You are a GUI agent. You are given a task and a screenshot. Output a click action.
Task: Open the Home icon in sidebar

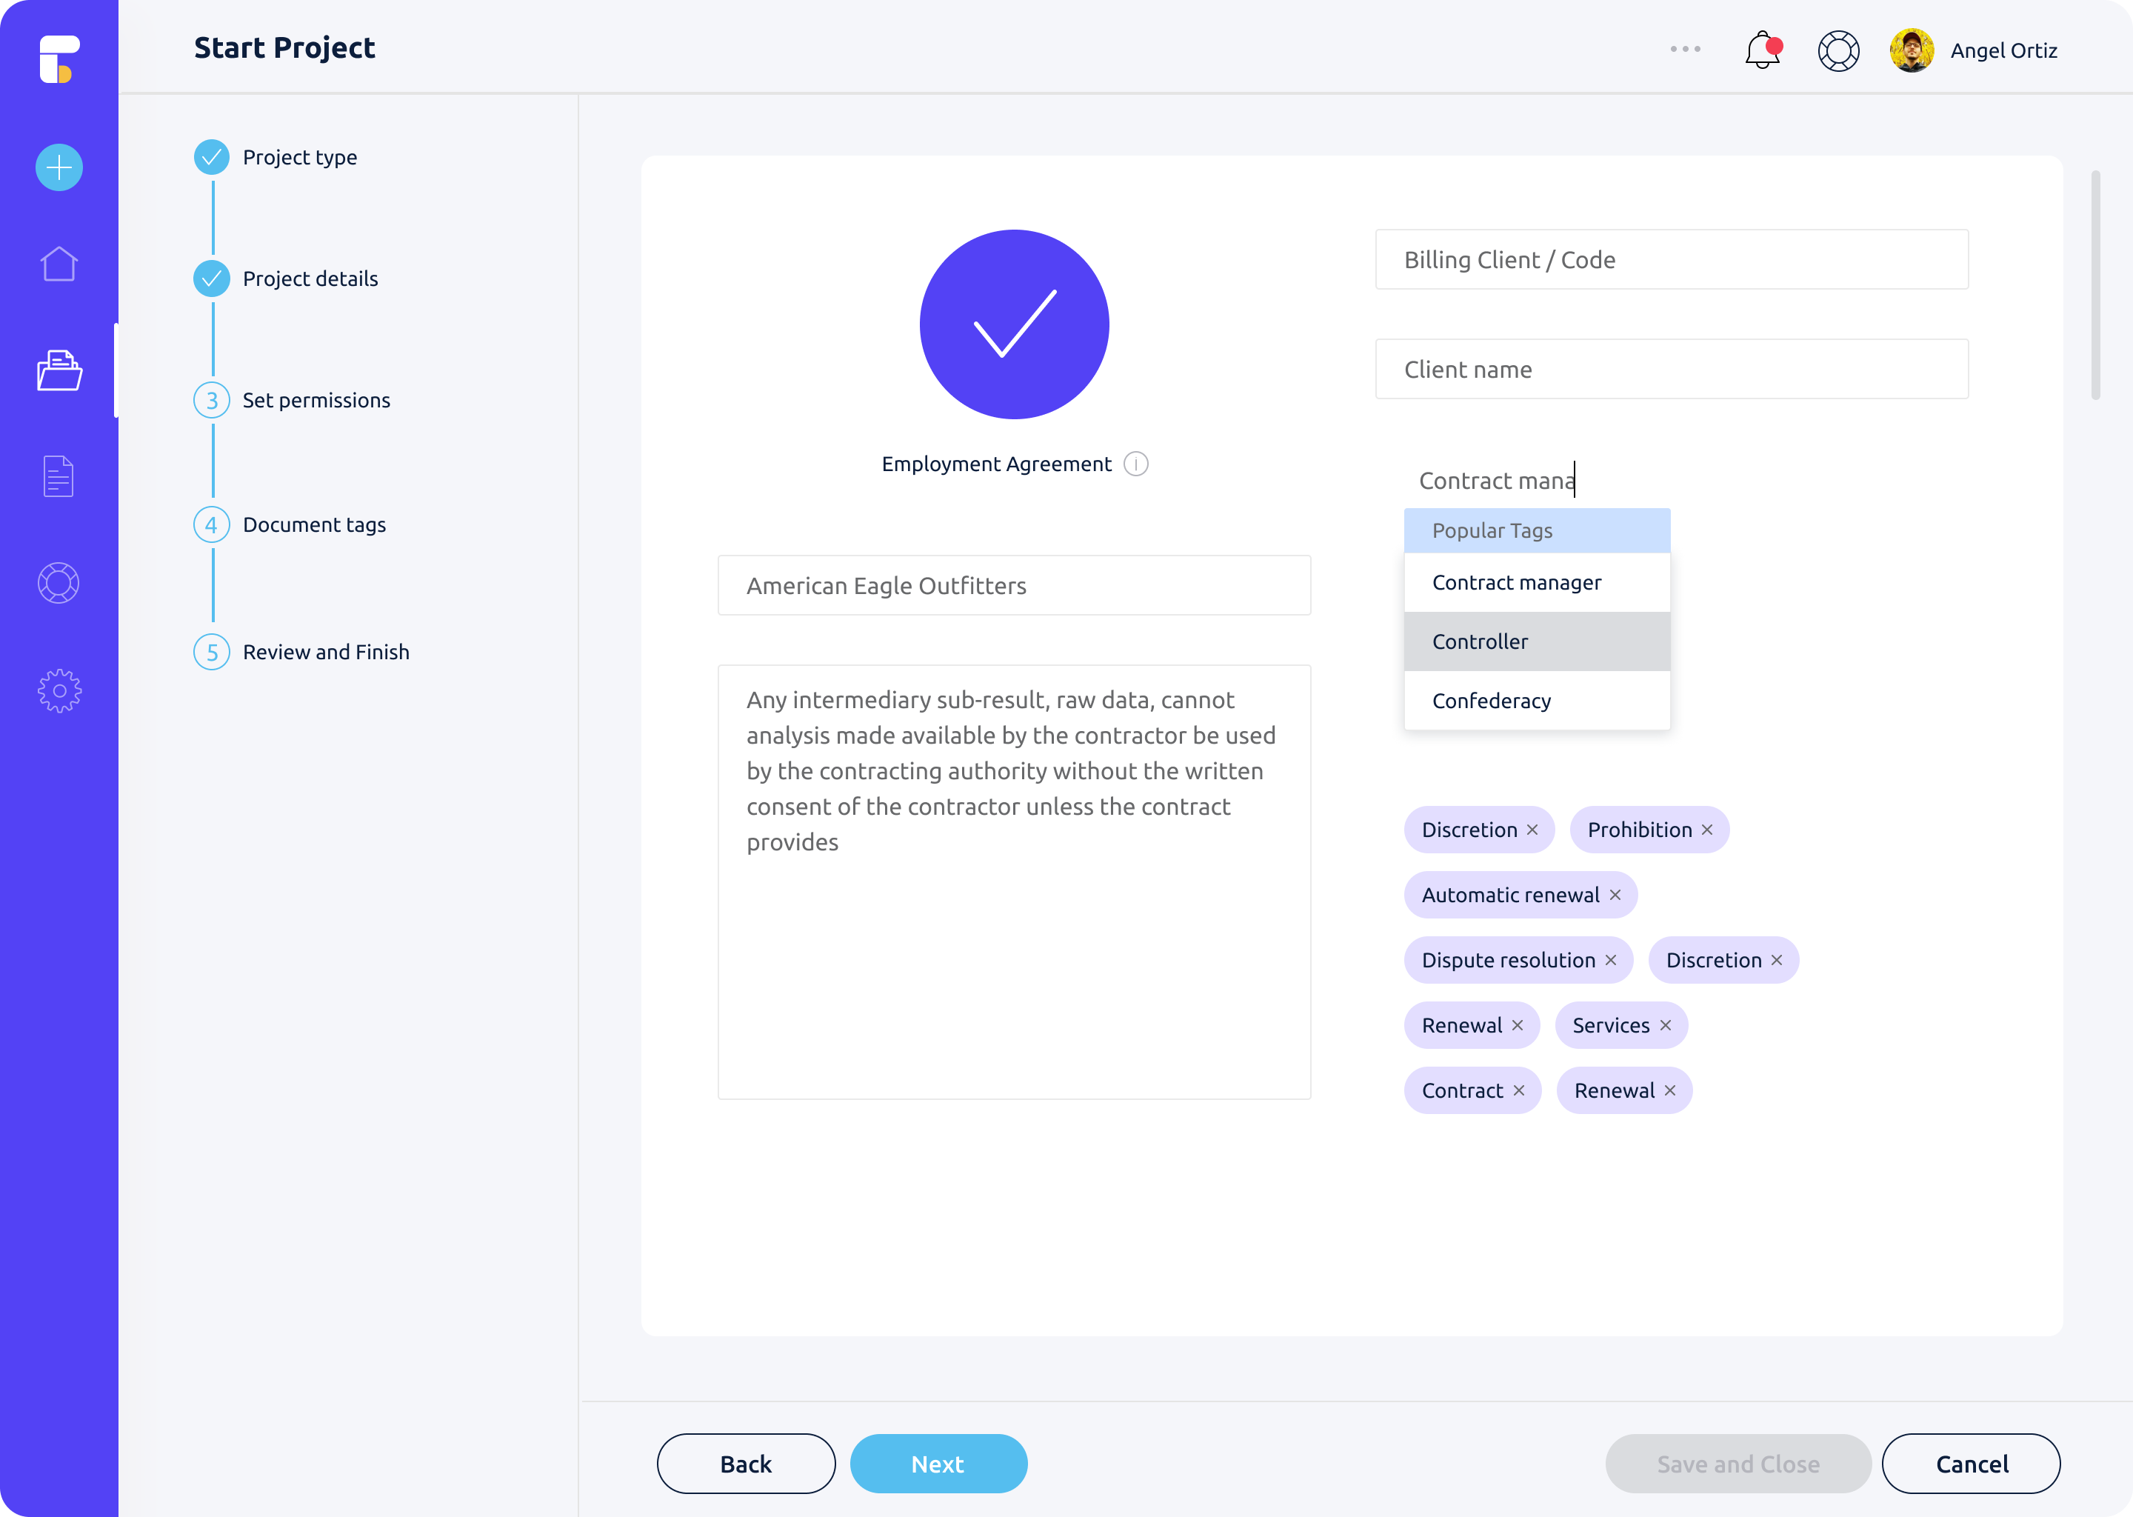tap(59, 264)
